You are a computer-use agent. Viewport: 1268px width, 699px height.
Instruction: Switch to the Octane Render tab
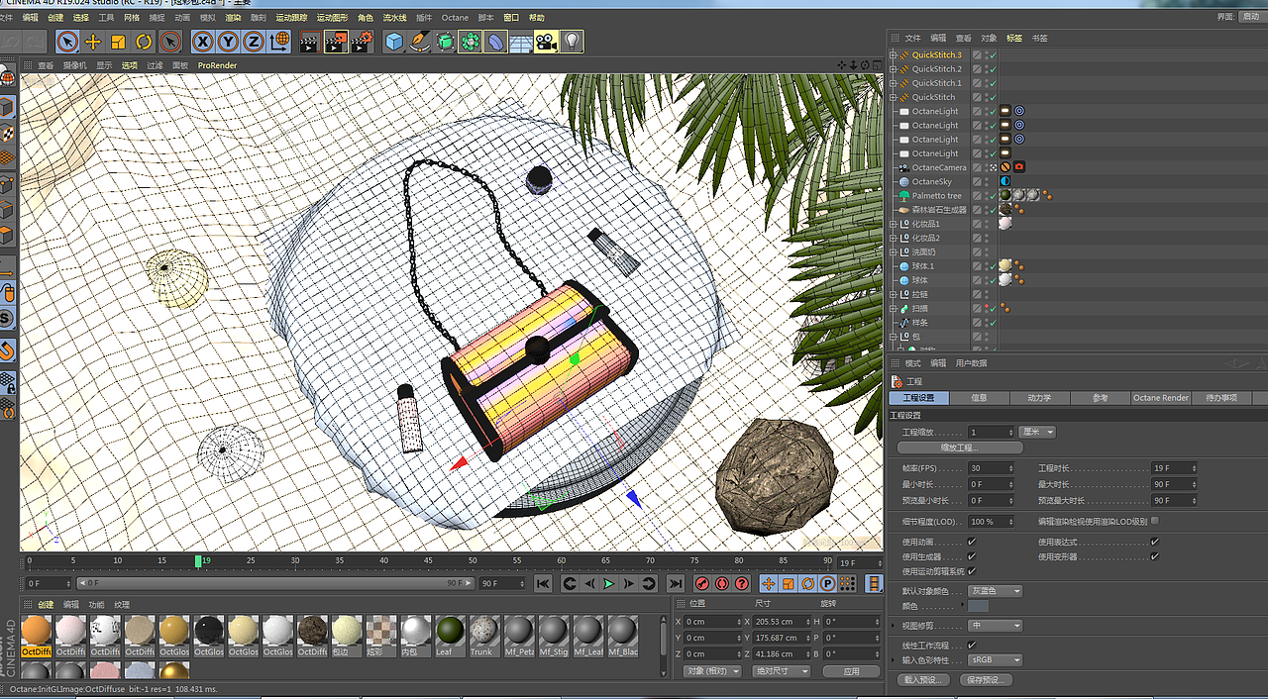point(1160,398)
